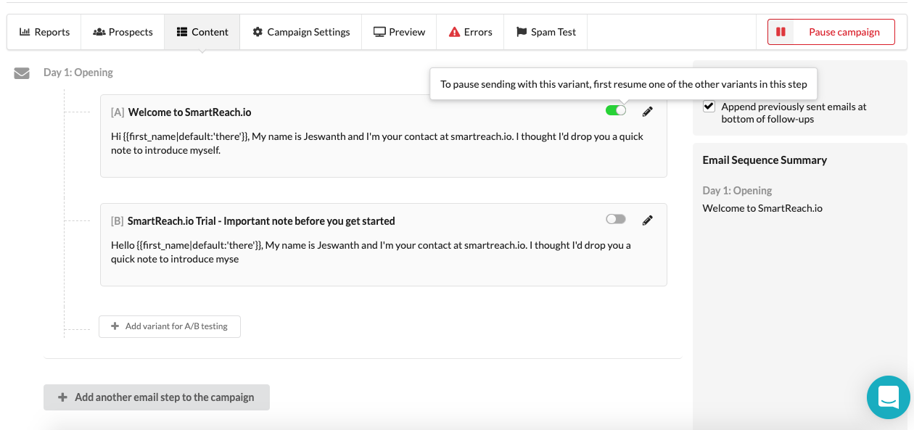Click the pause icon in the Pause campaign button
Image resolution: width=914 pixels, height=430 pixels.
(x=781, y=32)
